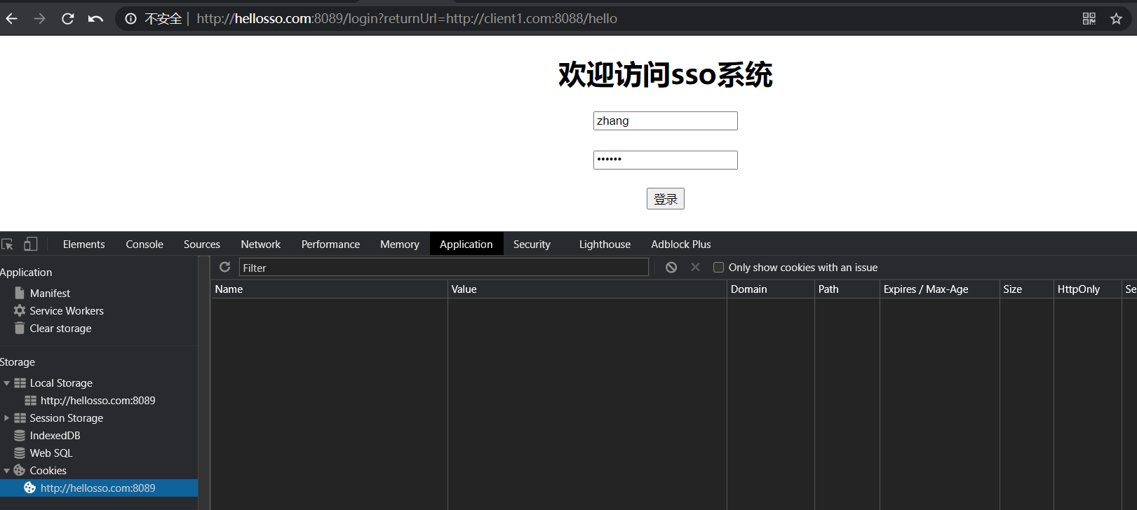The width and height of the screenshot is (1137, 510).
Task: Activate the inspect element picker icon
Action: tap(8, 244)
